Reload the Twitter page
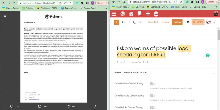Image resolution: width=220 pixels, height=110 pixels. (14, 3)
